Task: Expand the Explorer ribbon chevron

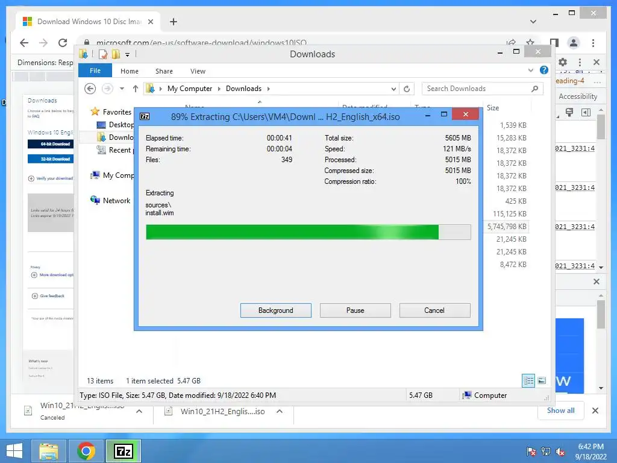Action: [x=530, y=71]
